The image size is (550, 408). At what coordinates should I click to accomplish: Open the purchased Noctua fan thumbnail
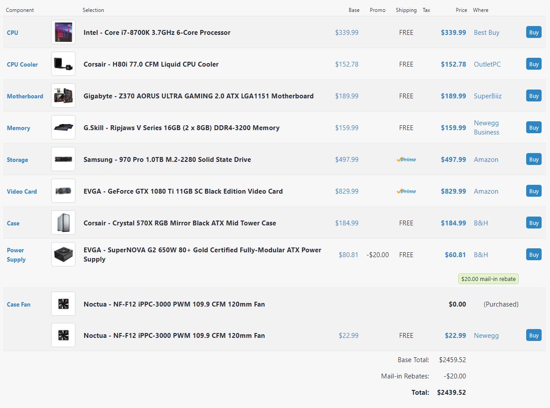click(63, 304)
